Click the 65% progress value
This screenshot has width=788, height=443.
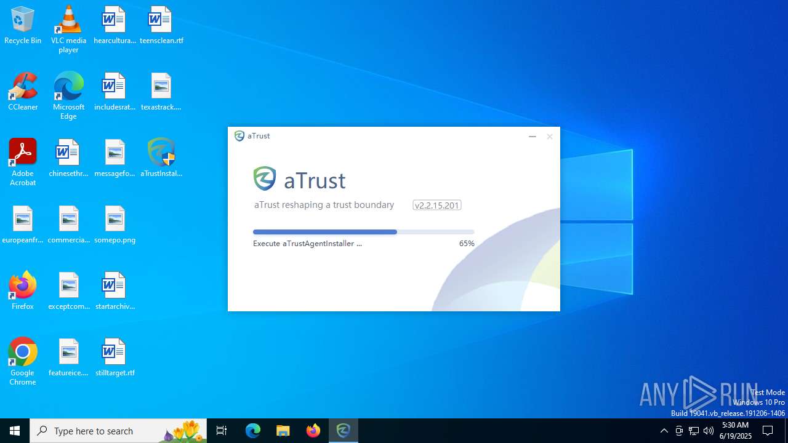pos(467,244)
